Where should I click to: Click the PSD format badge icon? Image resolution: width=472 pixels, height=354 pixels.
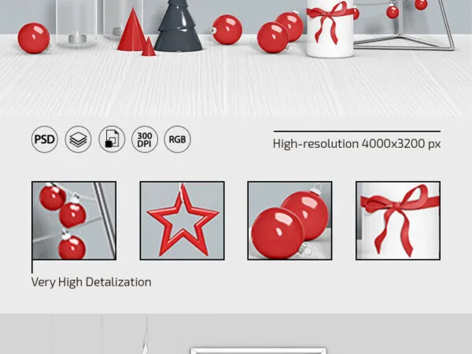[x=45, y=139]
